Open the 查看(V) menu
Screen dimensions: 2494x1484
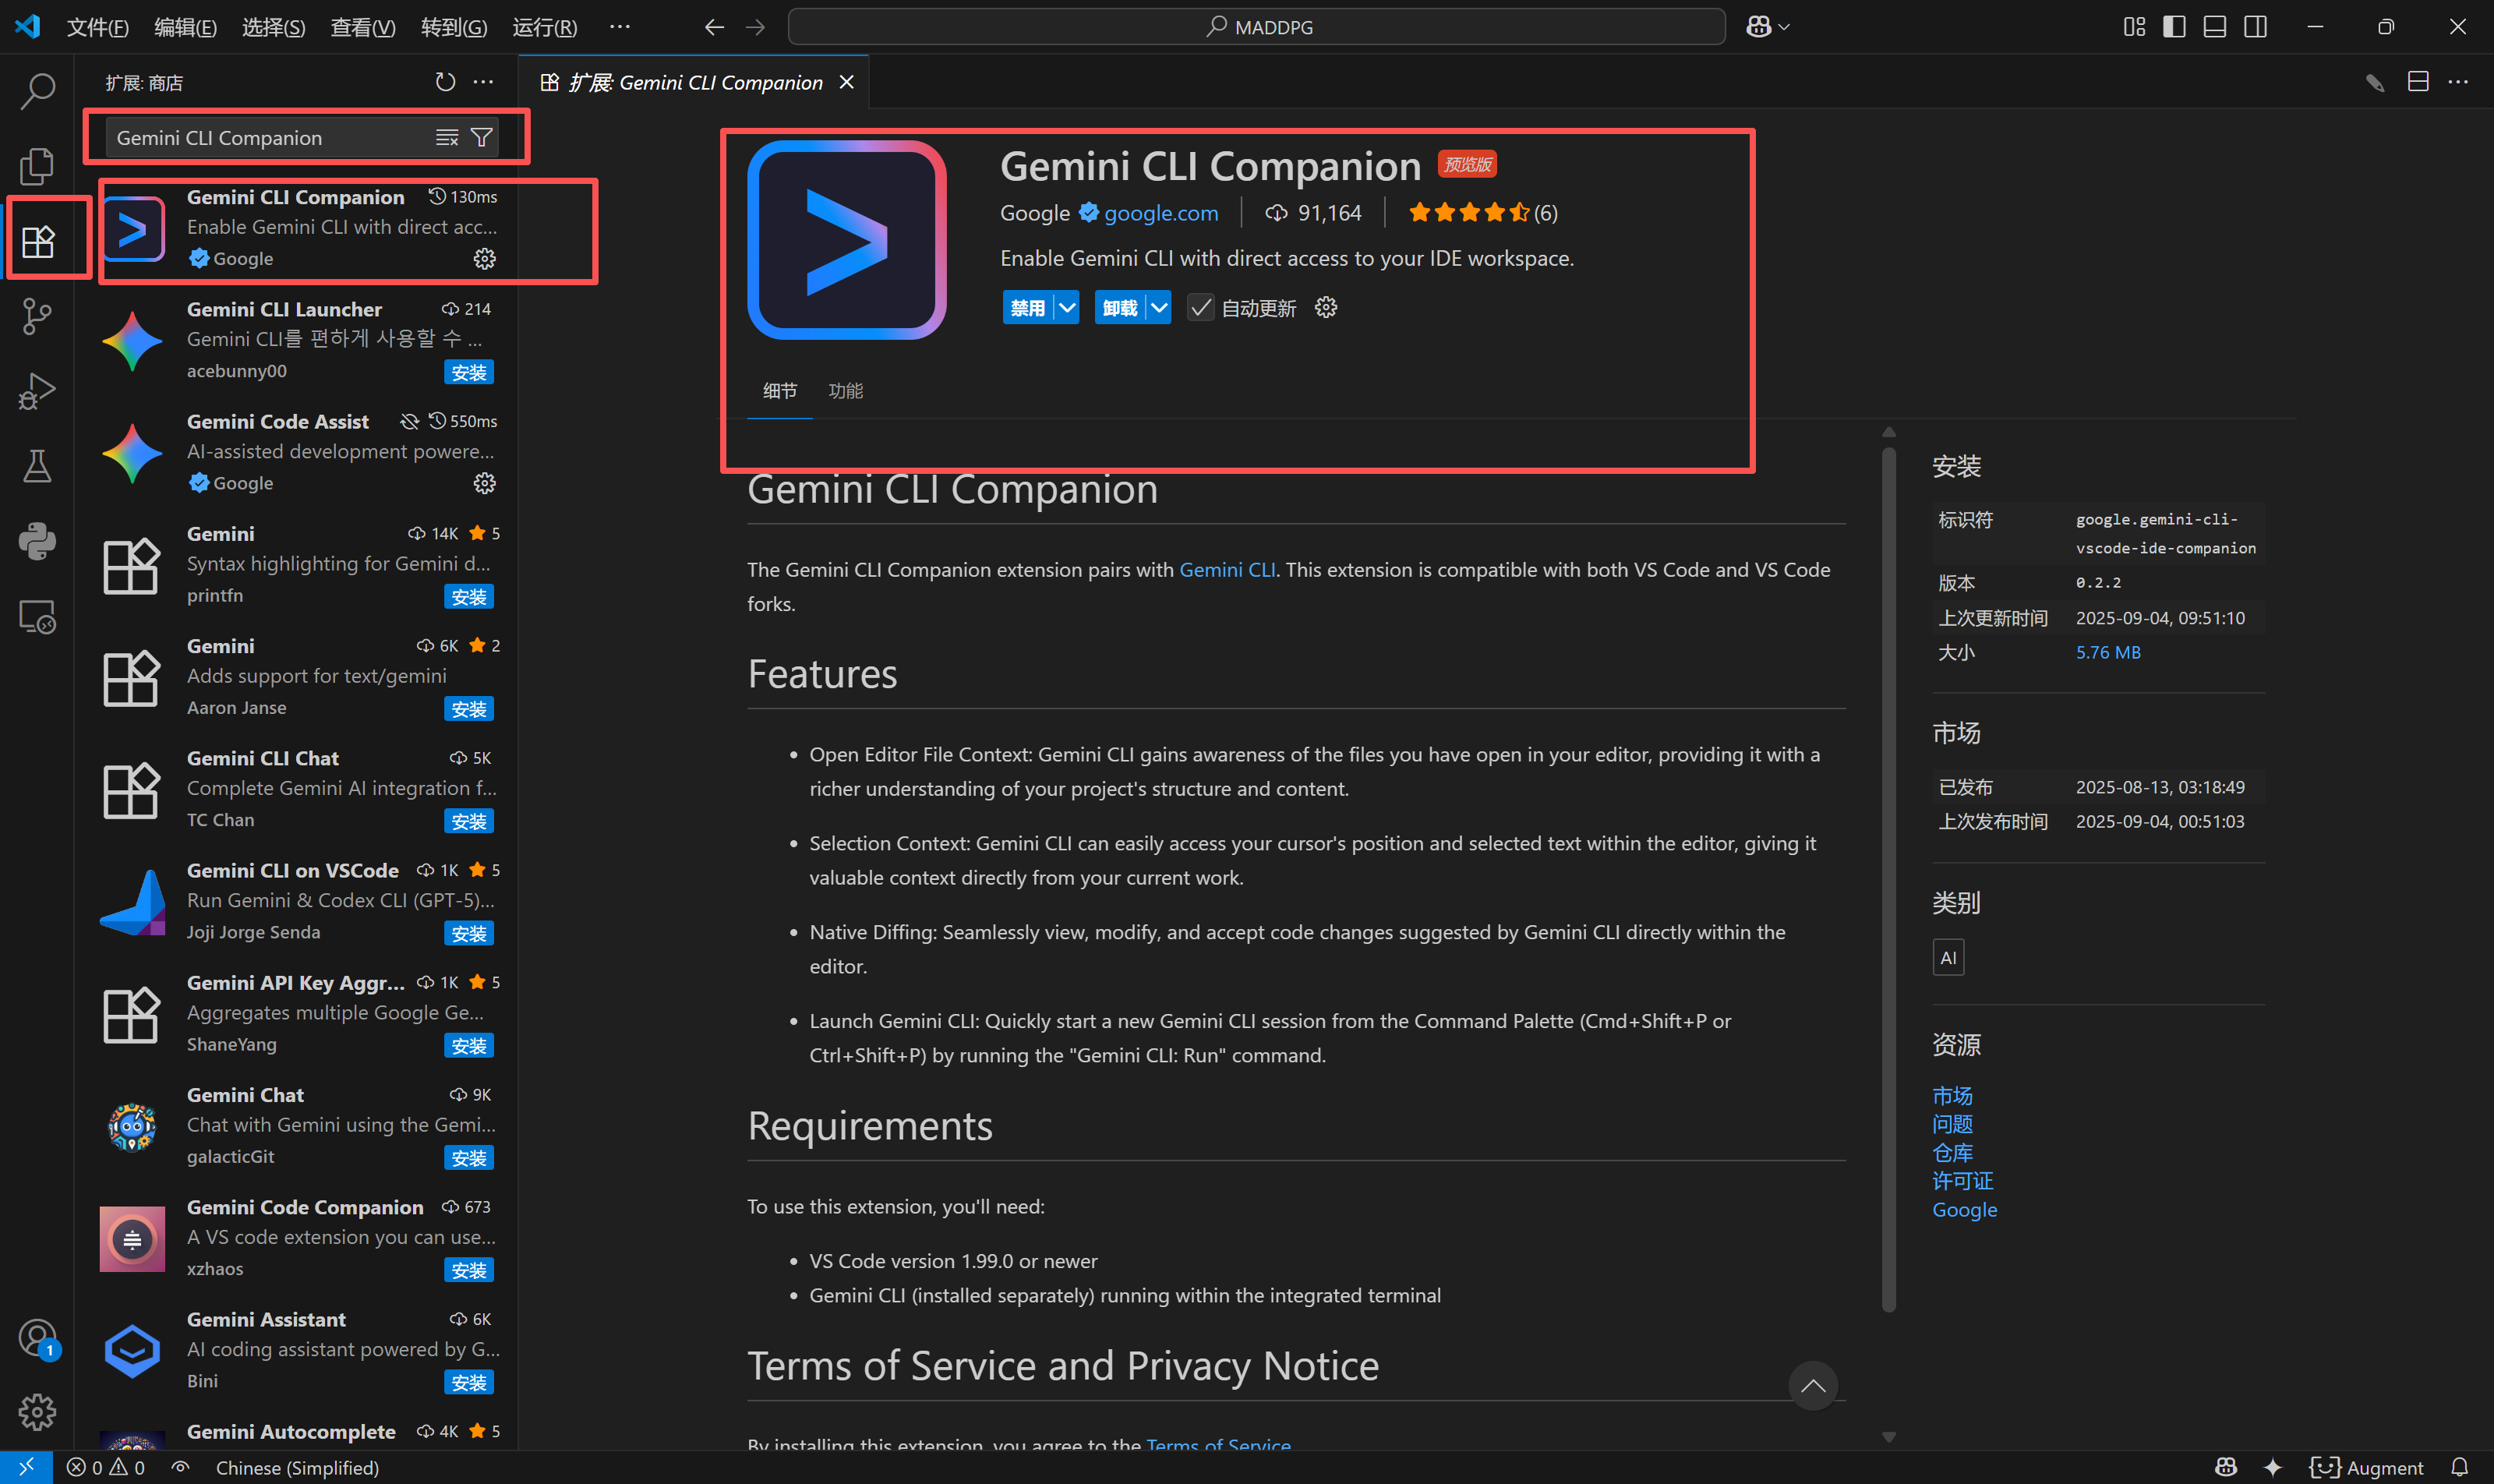coord(363,27)
